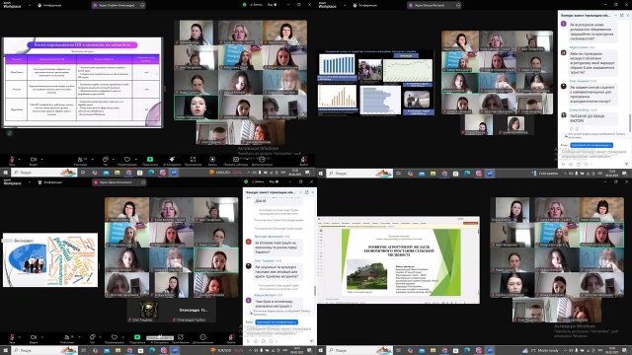Toggle Record button in table-slide Zoom window
Viewport: 632px width, 355px height.
coord(212,160)
